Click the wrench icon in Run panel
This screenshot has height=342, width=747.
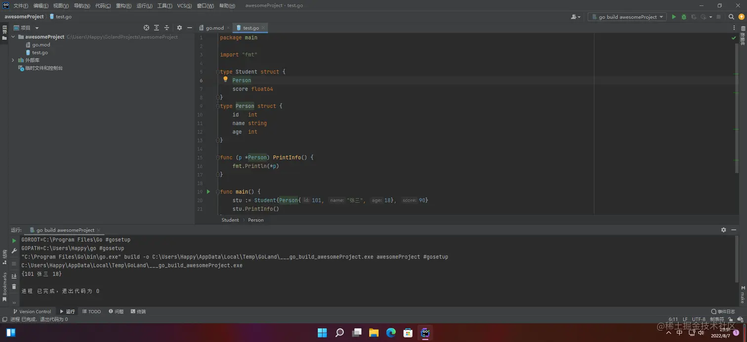pyautogui.click(x=14, y=251)
